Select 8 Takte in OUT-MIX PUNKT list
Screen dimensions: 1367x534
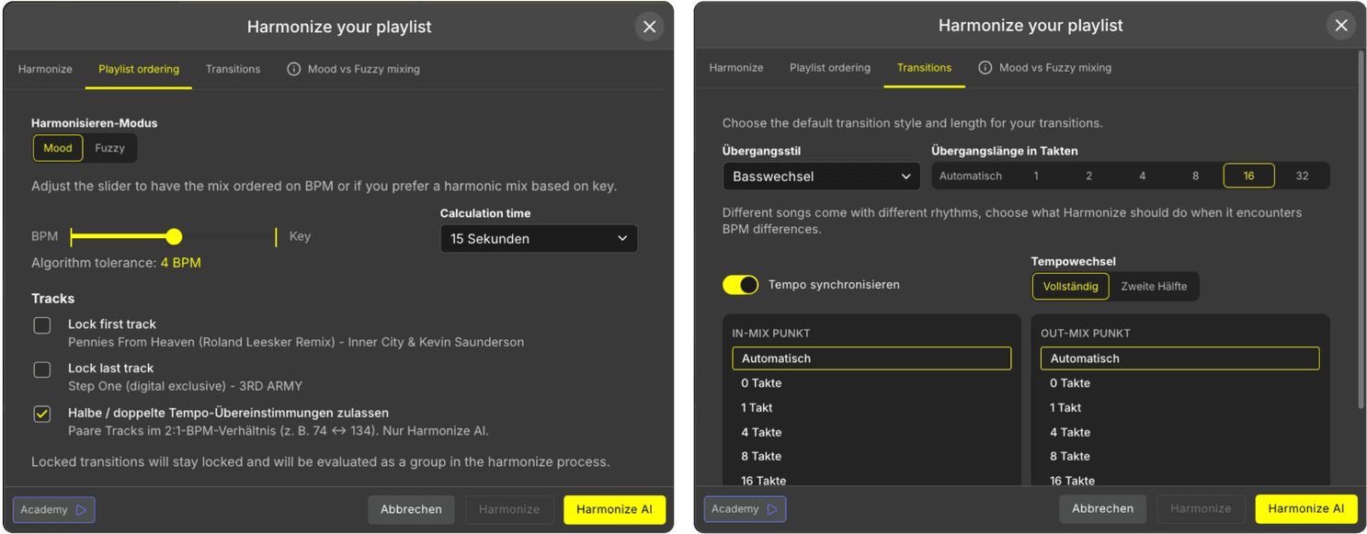click(1180, 457)
